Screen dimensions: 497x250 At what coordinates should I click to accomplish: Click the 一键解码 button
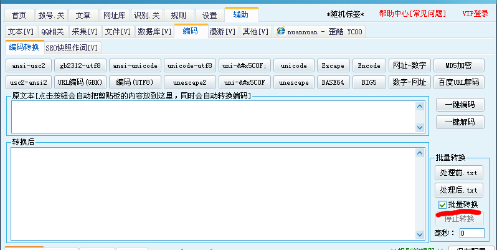point(460,122)
